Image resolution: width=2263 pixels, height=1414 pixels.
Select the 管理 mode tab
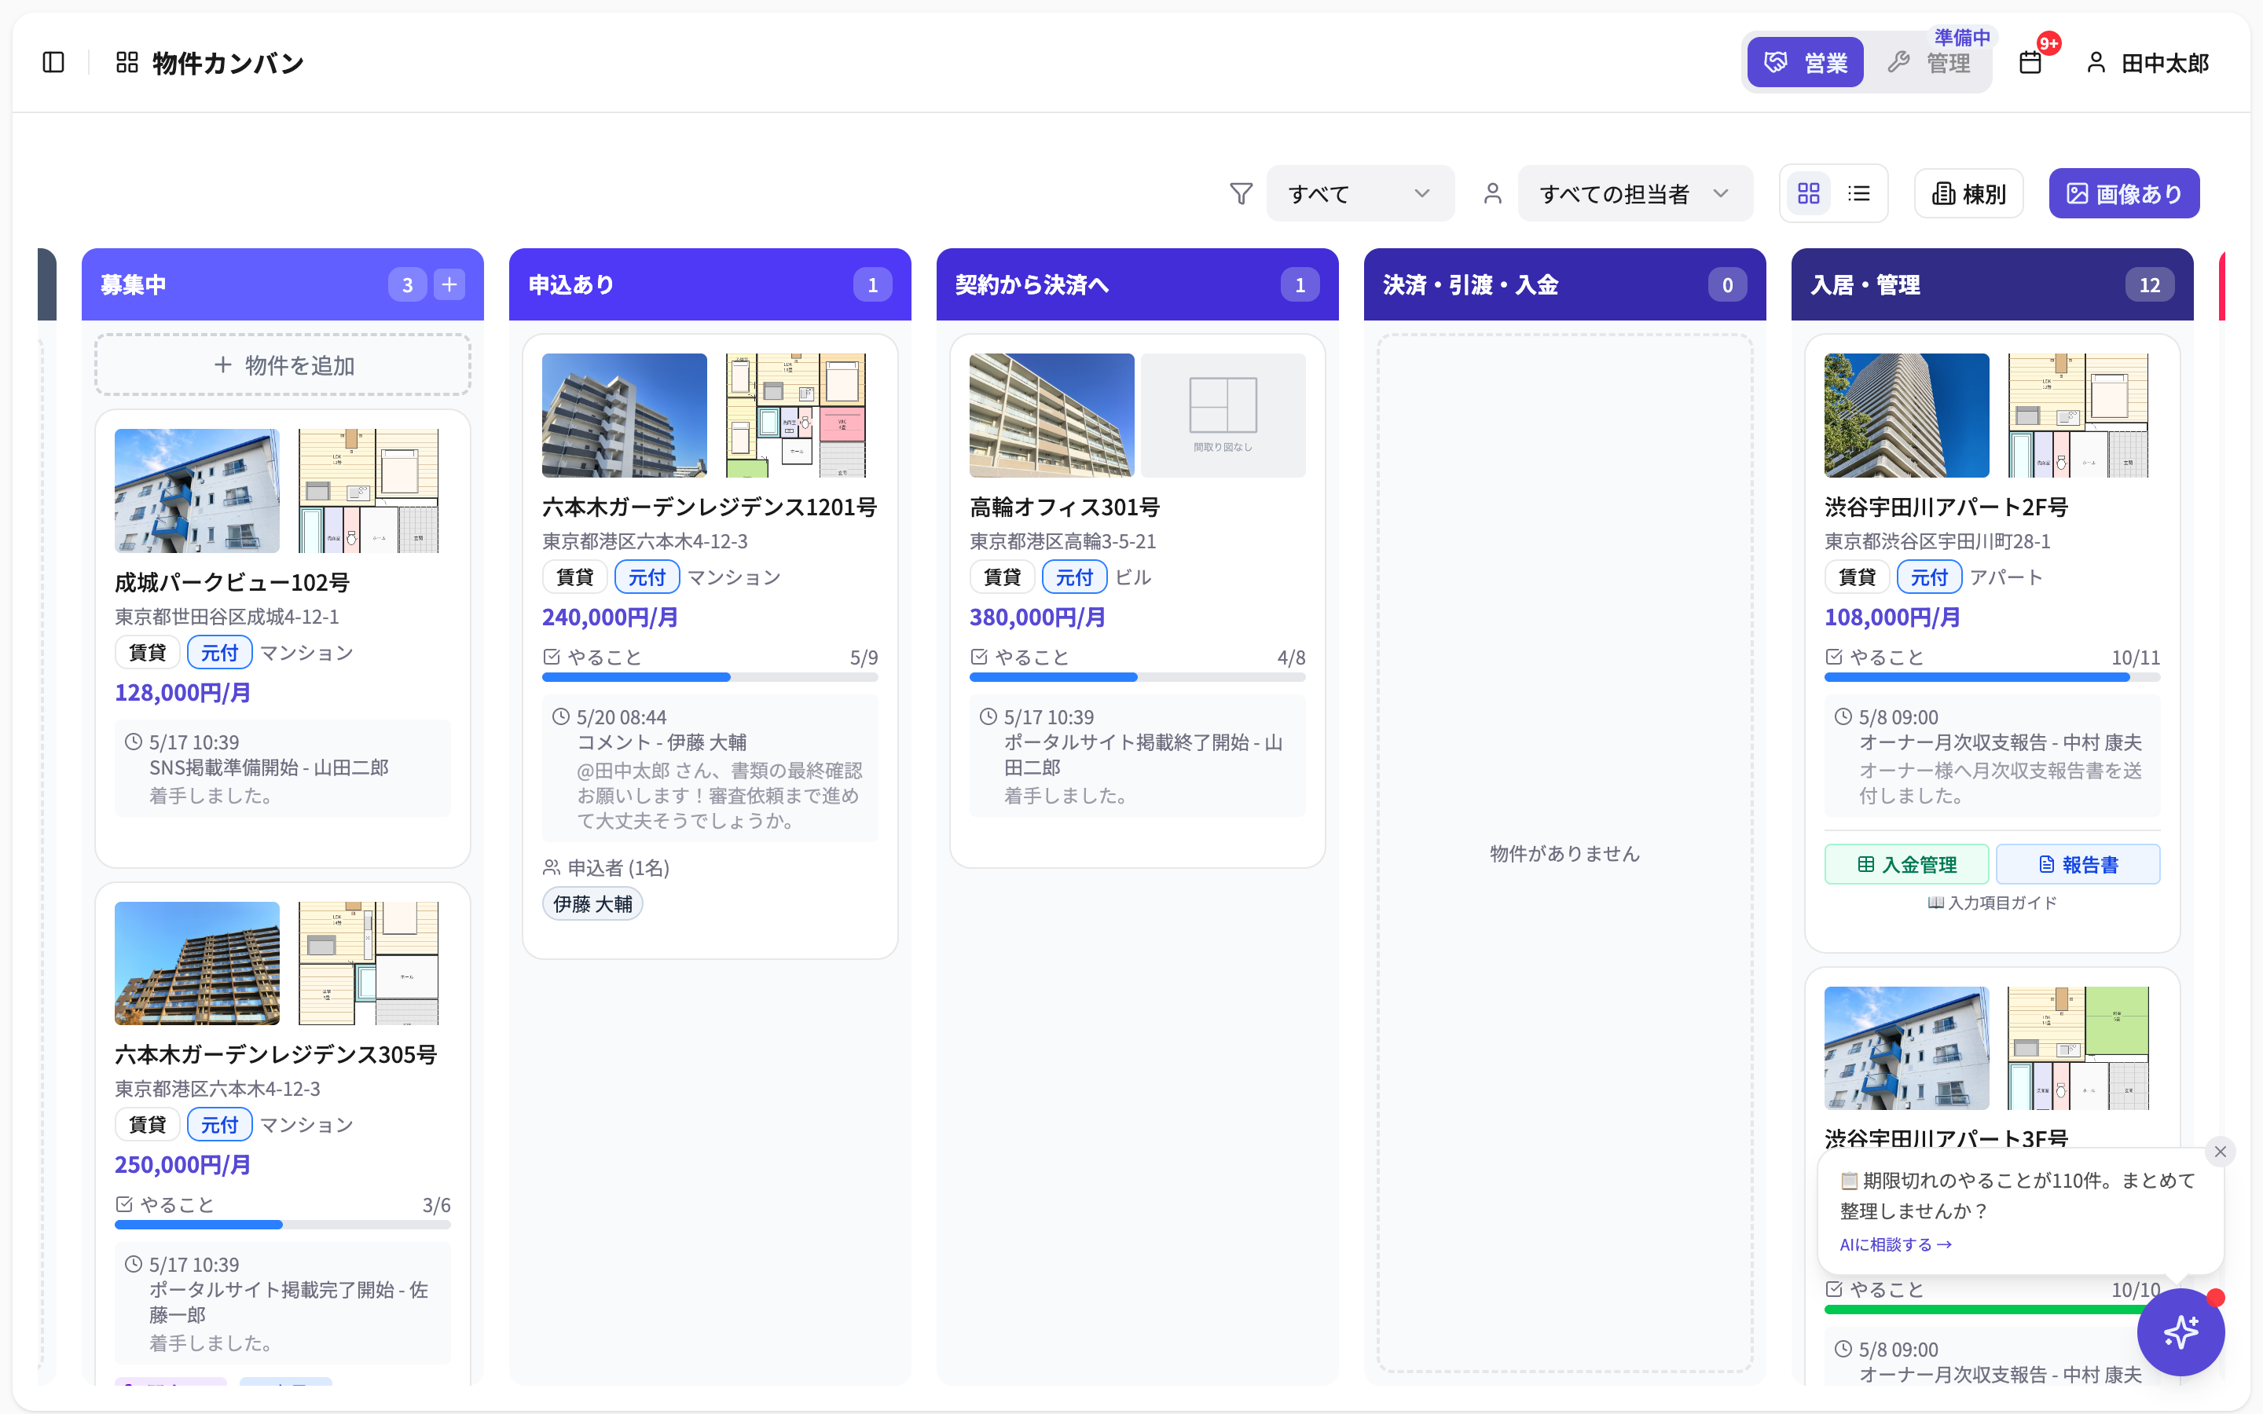pos(1928,63)
